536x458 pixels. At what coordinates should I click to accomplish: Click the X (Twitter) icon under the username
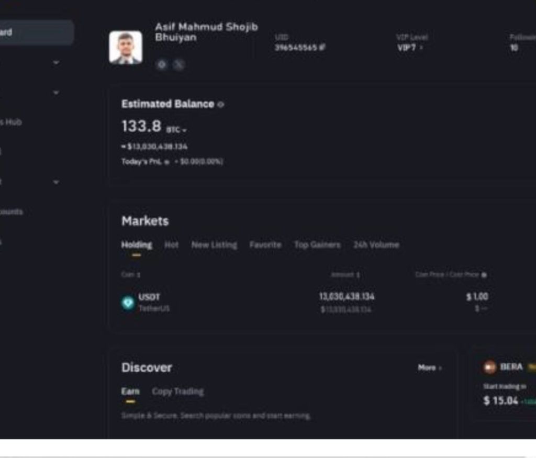(179, 65)
